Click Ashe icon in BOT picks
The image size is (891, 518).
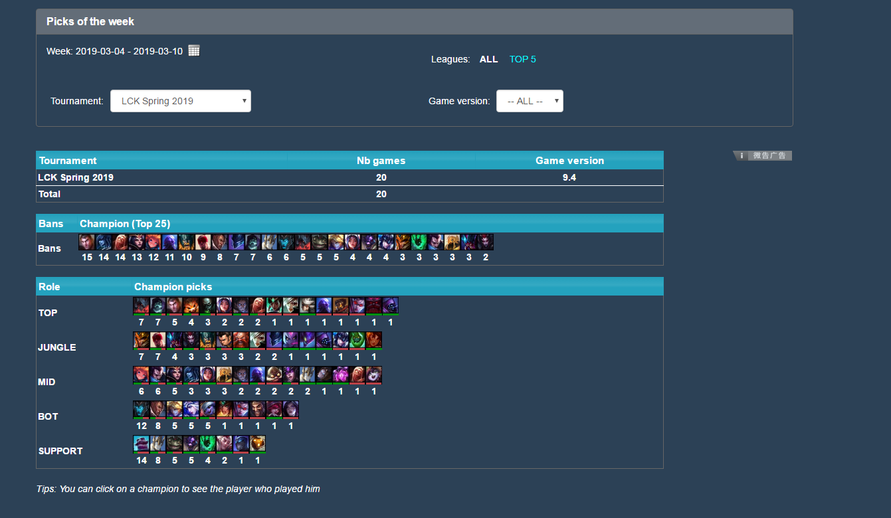[191, 409]
